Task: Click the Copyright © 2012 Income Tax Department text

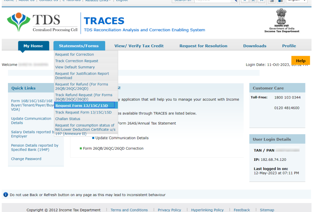Action: (64, 210)
